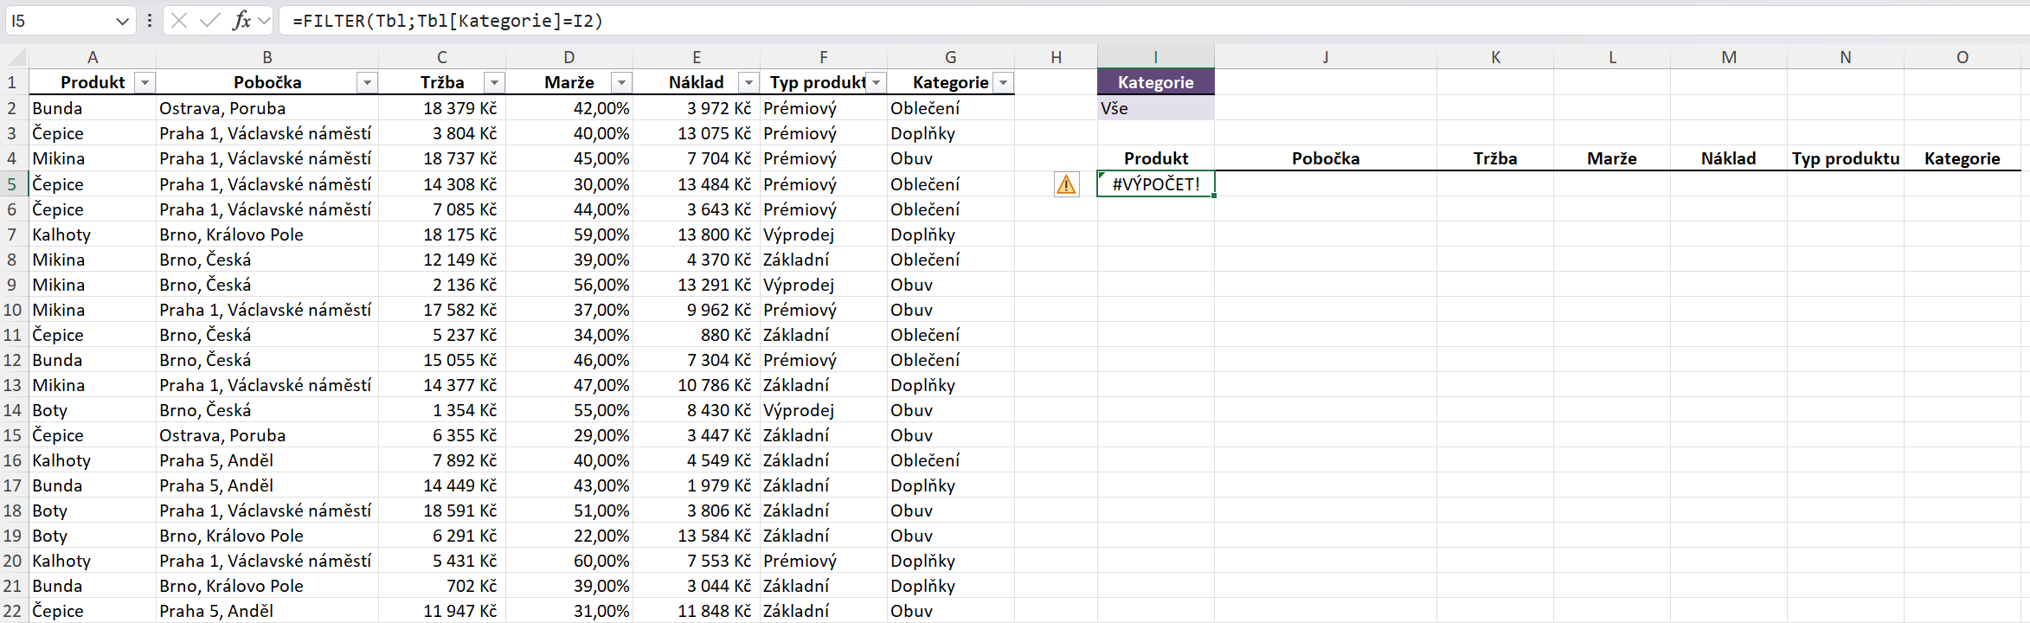Open the Tržba filter arrow
Viewport: 2030px width, 623px height.
(x=494, y=82)
